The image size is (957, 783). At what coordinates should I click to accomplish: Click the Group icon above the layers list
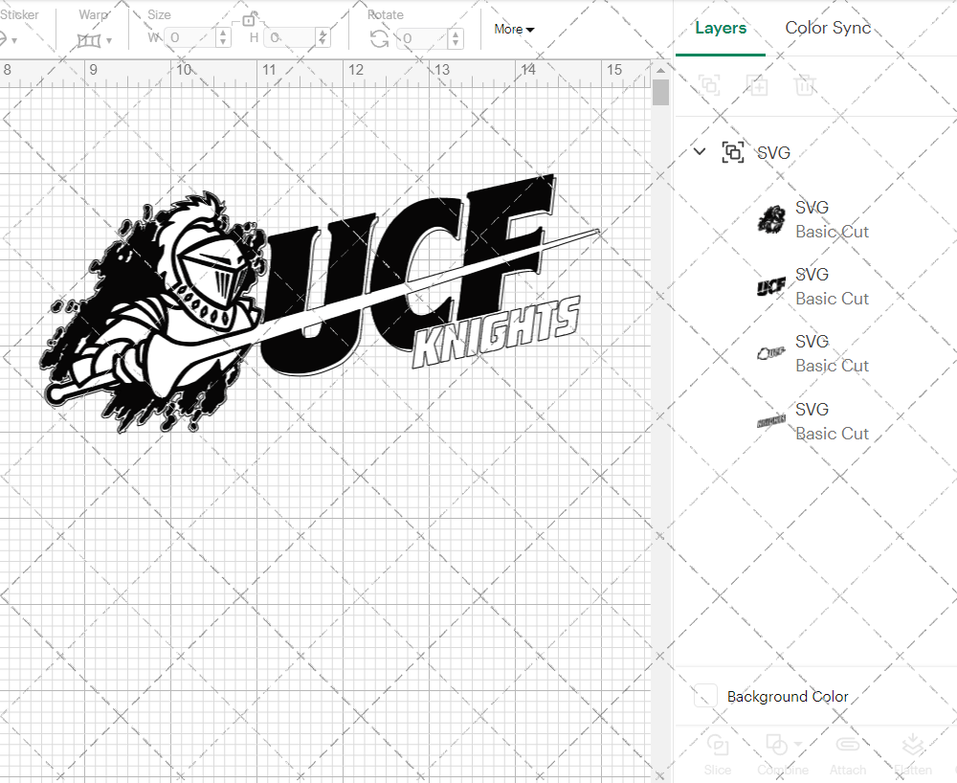click(x=709, y=85)
